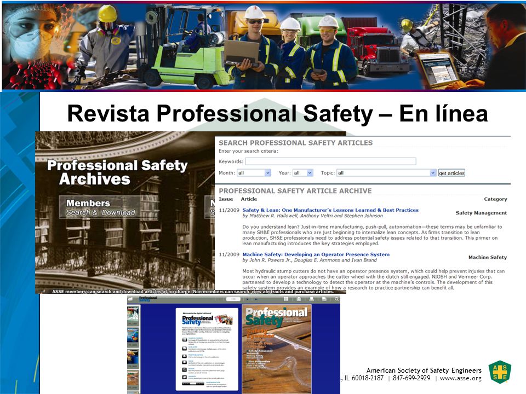Click Revista Professional Safety – En línea title
Viewport: 526px width, 394px height.
tap(277, 113)
